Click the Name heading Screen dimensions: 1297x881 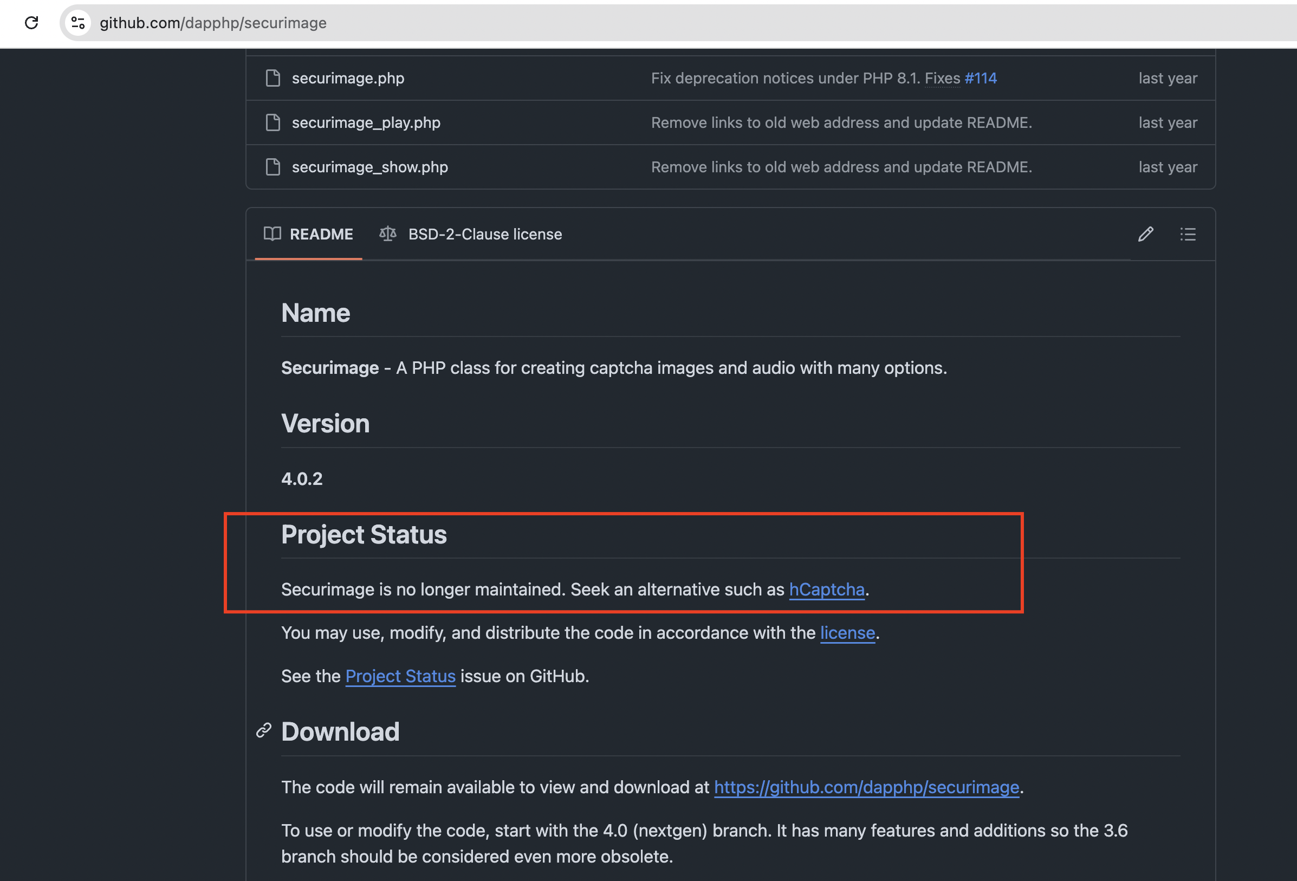point(315,313)
